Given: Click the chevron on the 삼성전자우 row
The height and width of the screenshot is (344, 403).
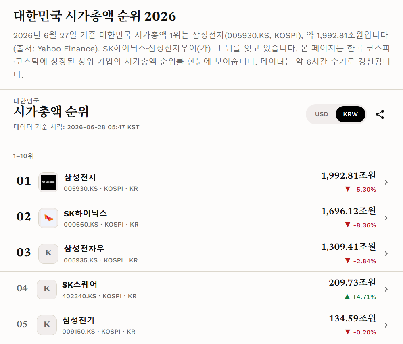Looking at the screenshot, I should point(386,253).
